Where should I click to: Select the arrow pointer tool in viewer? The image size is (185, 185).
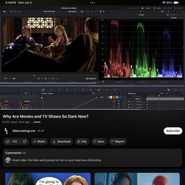point(101,12)
